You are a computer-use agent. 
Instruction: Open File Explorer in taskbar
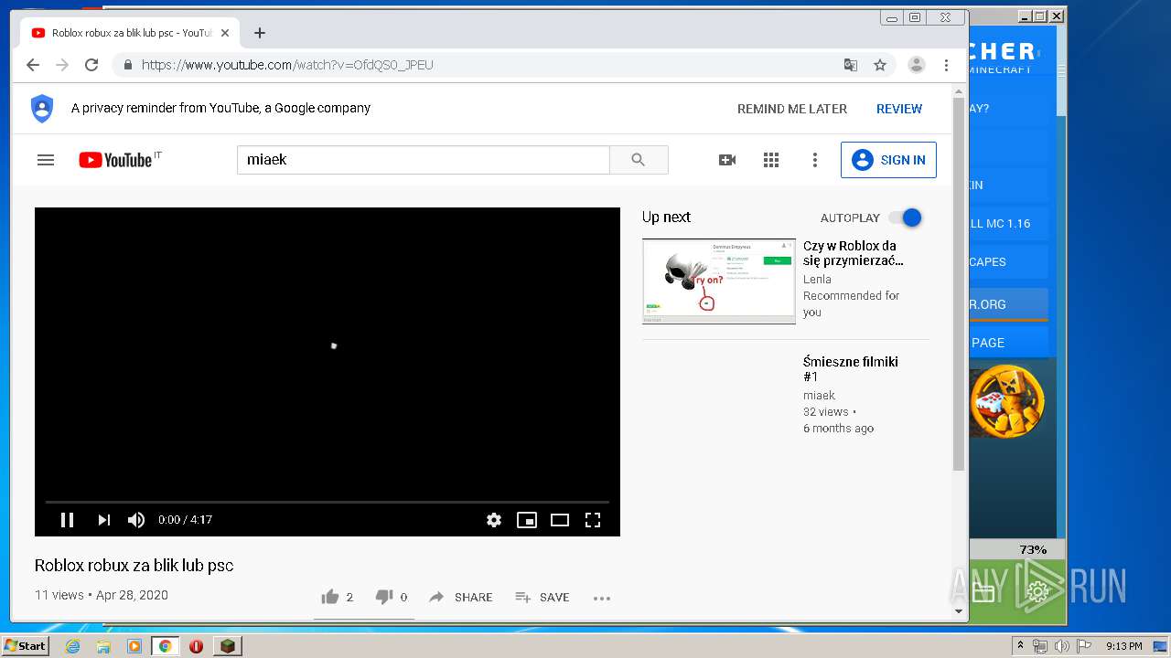(103, 646)
